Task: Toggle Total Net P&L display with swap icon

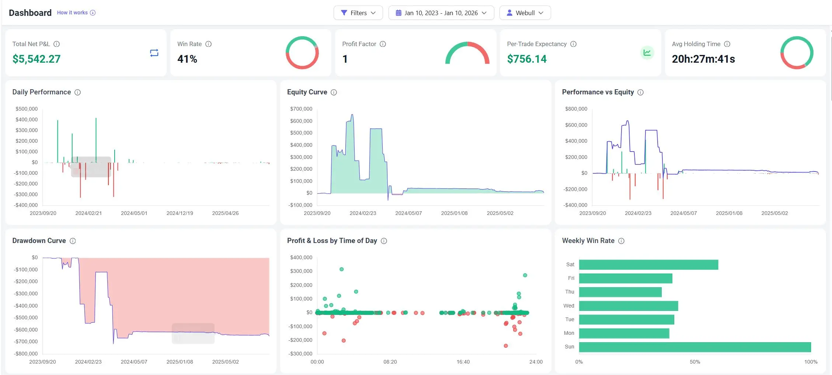Action: coord(154,53)
